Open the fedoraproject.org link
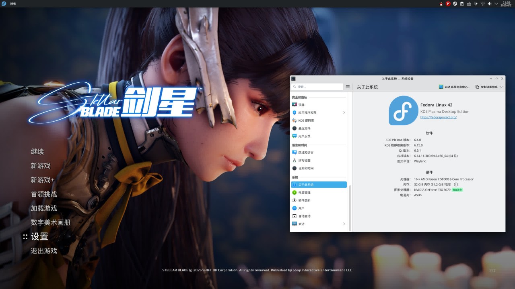515x289 pixels. pyautogui.click(x=438, y=117)
